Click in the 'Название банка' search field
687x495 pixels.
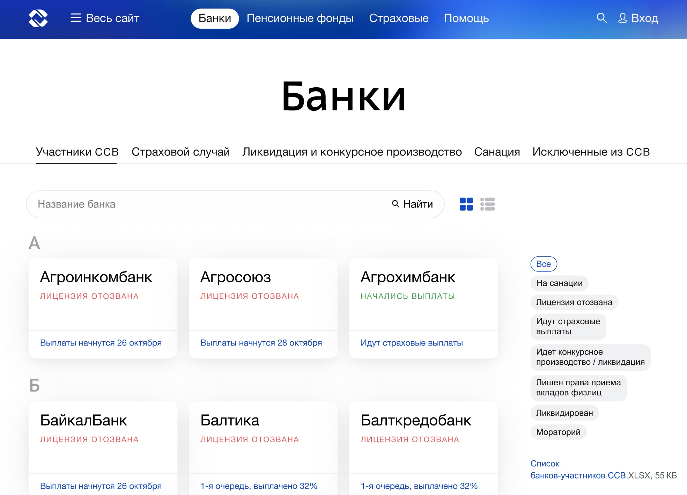(x=209, y=204)
